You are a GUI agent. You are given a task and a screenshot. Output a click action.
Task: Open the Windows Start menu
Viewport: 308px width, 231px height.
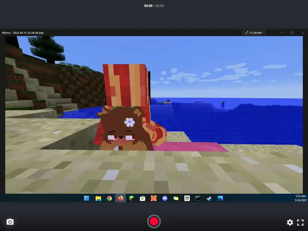coord(87,199)
